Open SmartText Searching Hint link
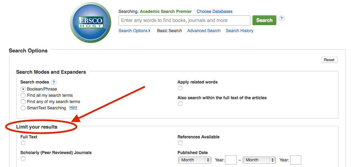The image size is (351, 167). tap(73, 108)
